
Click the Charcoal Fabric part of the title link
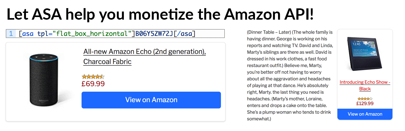point(107,62)
